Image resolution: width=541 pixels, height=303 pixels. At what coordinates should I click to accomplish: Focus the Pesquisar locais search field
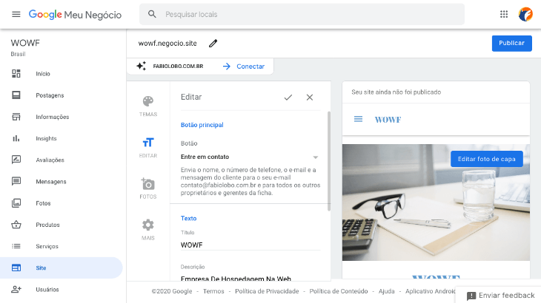pyautogui.click(x=302, y=14)
